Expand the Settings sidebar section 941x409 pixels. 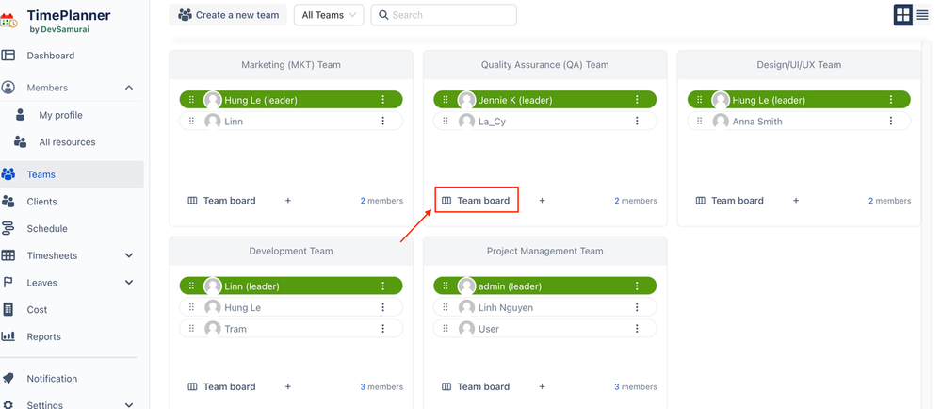[129, 405]
